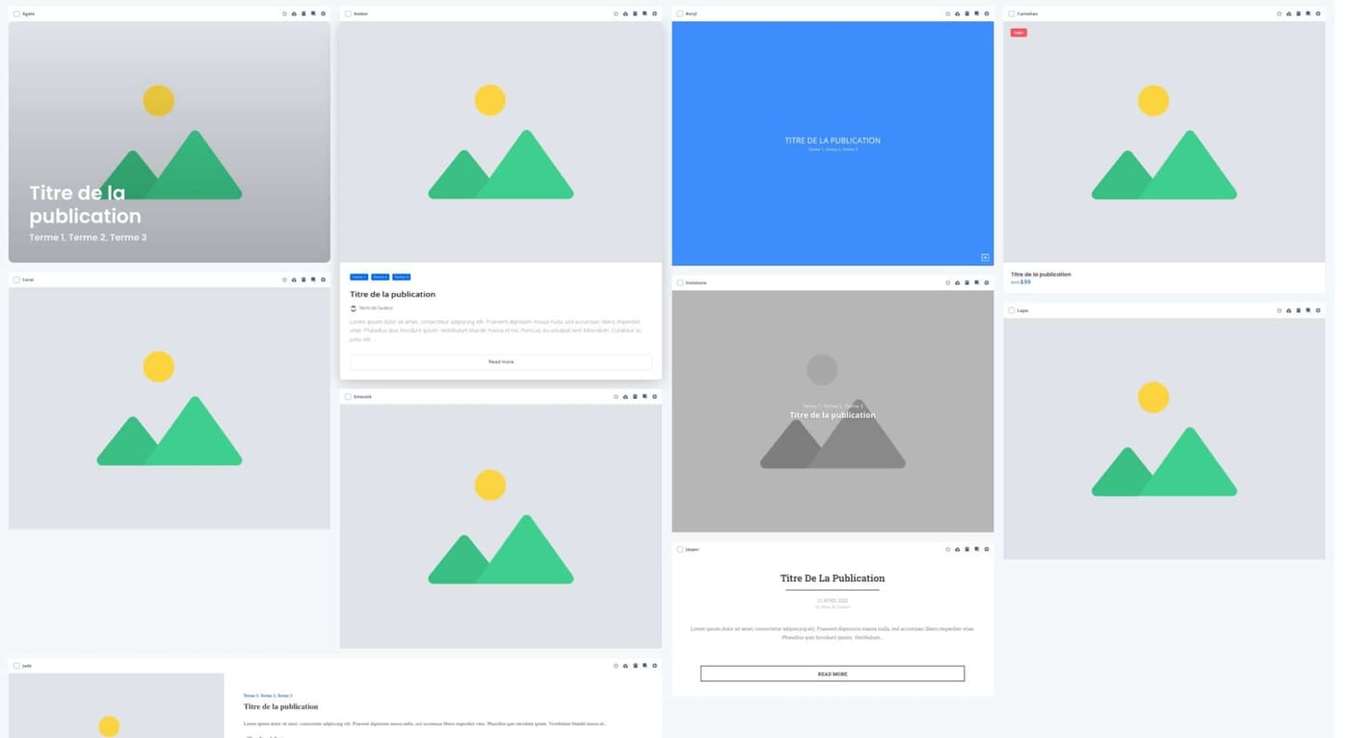Viewport: 1349px width, 738px height.
Task: Open the settings gear on the Coral card
Action: [323, 279]
